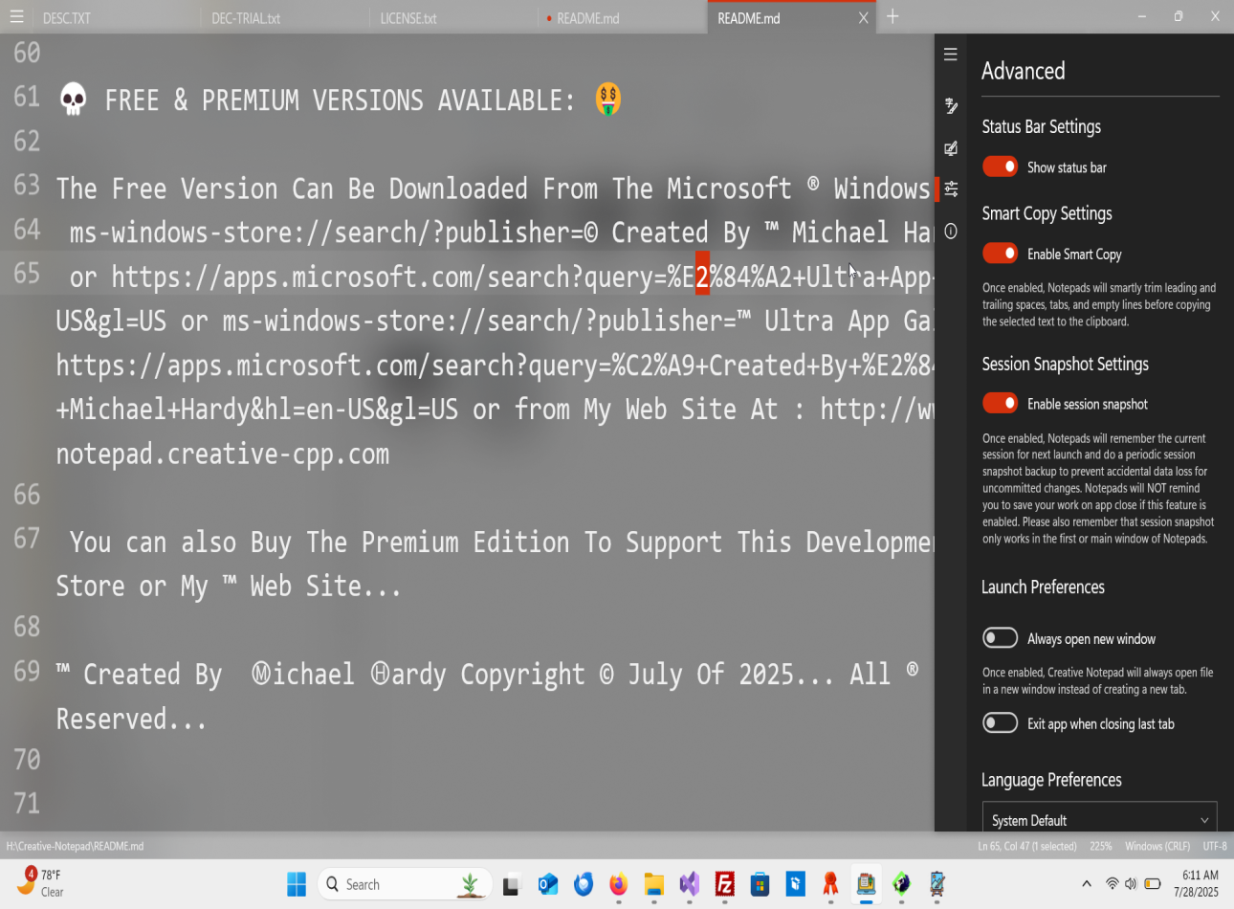1234x909 pixels.
Task: Open the Wi-Fi network tray icon
Action: [x=1112, y=884]
